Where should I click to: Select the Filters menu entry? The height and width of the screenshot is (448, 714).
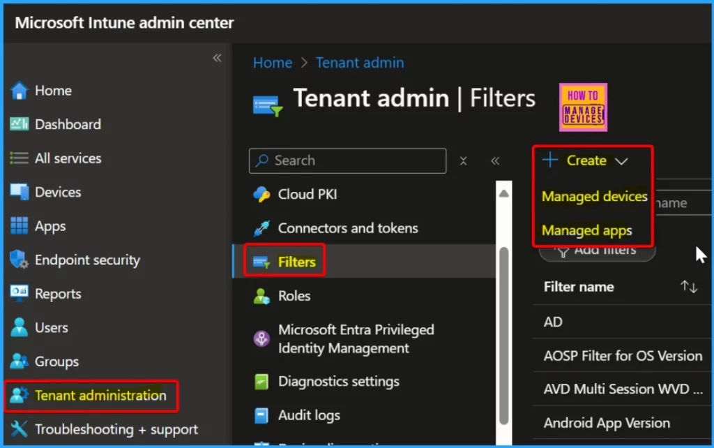click(x=296, y=262)
